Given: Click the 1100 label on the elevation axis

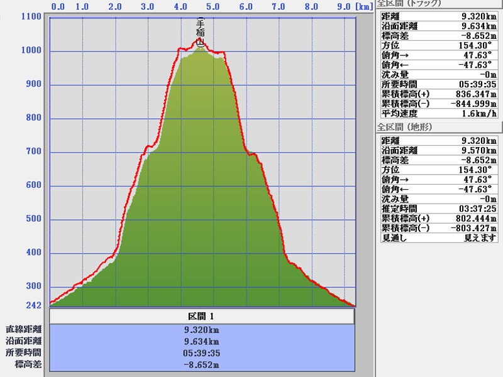Looking at the screenshot, I should 30,17.
